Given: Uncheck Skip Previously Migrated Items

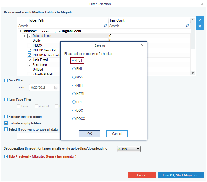Looking at the screenshot, I should pos(6,156).
